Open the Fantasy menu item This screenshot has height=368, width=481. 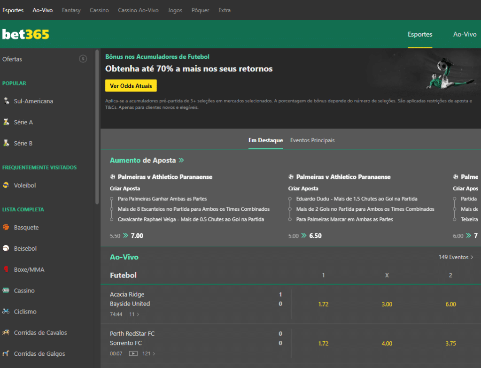(x=71, y=10)
